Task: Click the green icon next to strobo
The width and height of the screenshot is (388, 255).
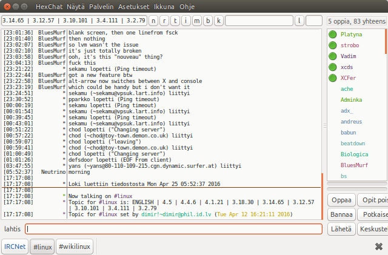Action: click(333, 45)
